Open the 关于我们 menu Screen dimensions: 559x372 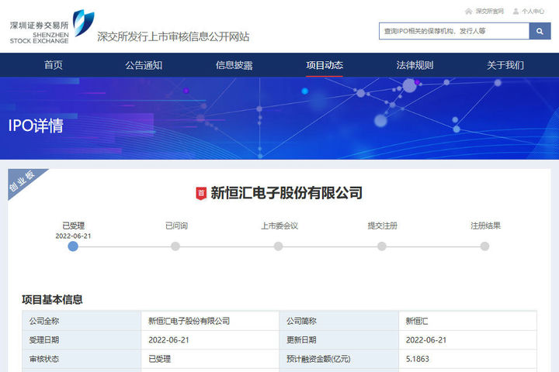(x=505, y=65)
